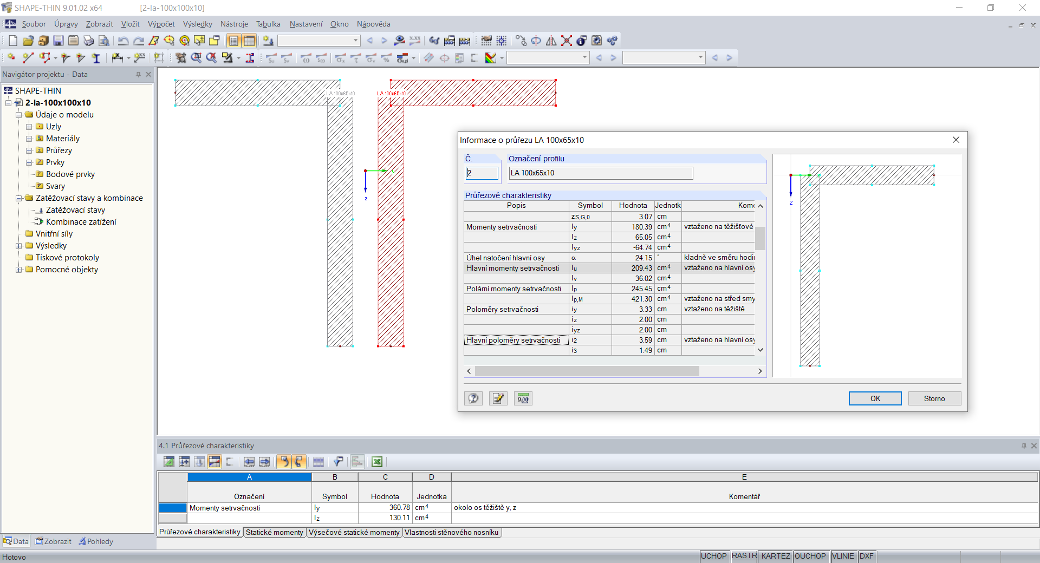Image resolution: width=1040 pixels, height=563 pixels.
Task: Expand the Průřezy tree node
Action: [x=29, y=150]
